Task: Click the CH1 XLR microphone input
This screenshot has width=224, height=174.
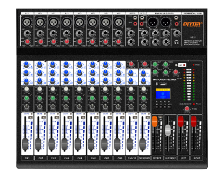Action: tap(27, 22)
